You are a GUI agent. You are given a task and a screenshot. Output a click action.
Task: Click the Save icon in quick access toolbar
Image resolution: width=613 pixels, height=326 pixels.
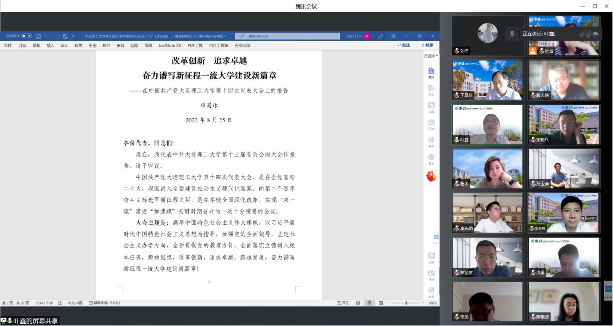tap(38, 36)
